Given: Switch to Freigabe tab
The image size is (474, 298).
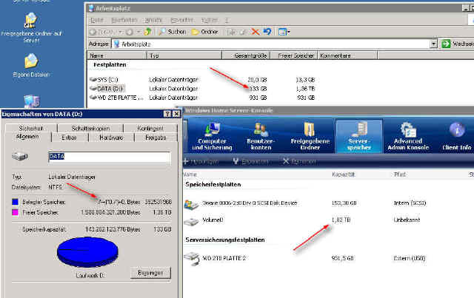Looking at the screenshot, I should pos(156,138).
